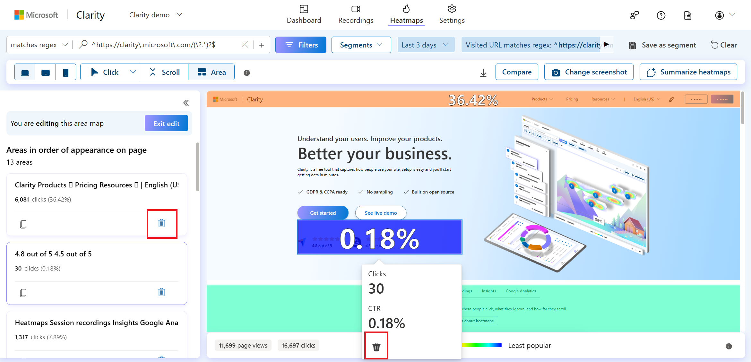Click the Change screenshot button
The height and width of the screenshot is (362, 751).
click(x=589, y=72)
